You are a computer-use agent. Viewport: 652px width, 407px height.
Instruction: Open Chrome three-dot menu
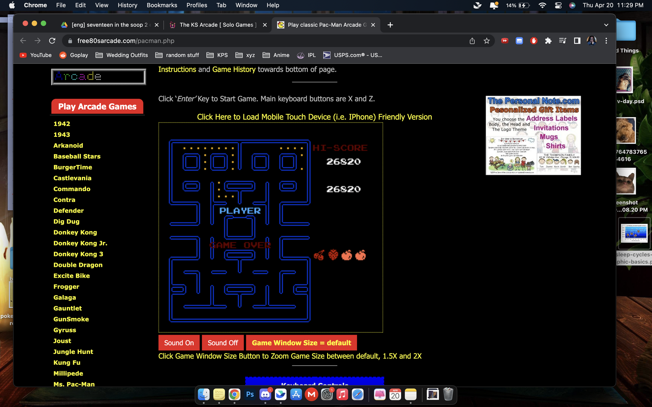point(606,41)
